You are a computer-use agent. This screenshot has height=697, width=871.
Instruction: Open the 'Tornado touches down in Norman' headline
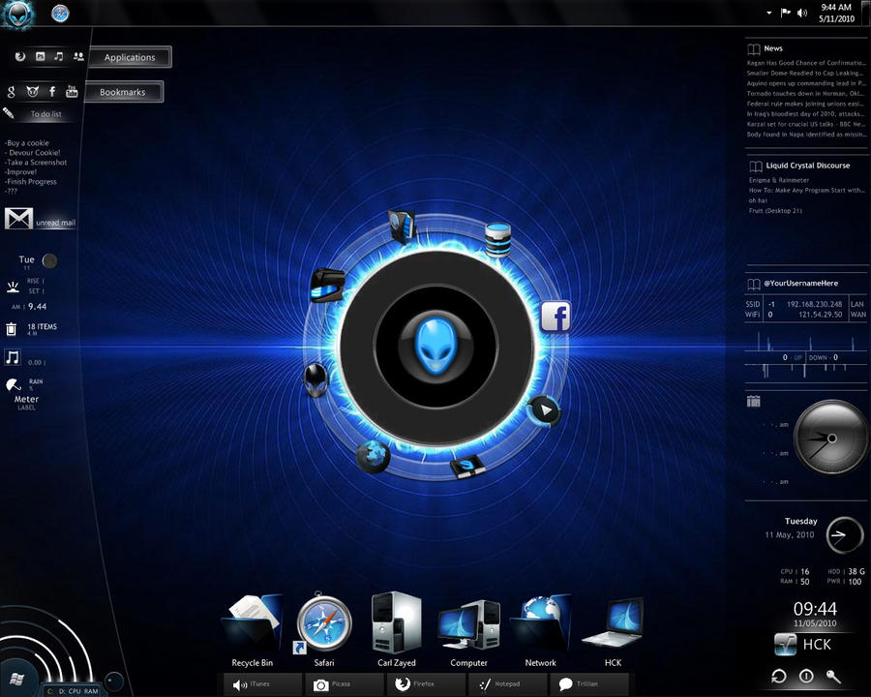pyautogui.click(x=805, y=93)
